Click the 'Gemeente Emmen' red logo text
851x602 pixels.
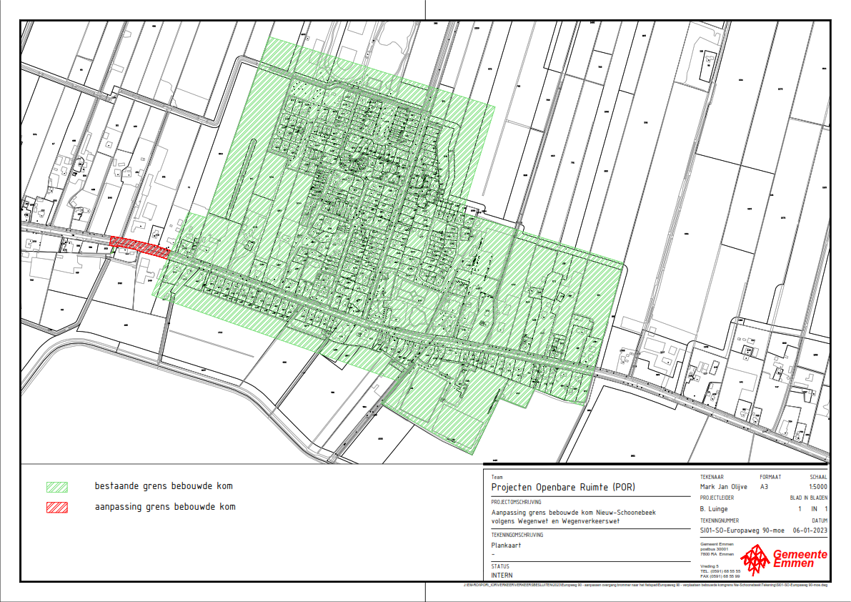(801, 559)
